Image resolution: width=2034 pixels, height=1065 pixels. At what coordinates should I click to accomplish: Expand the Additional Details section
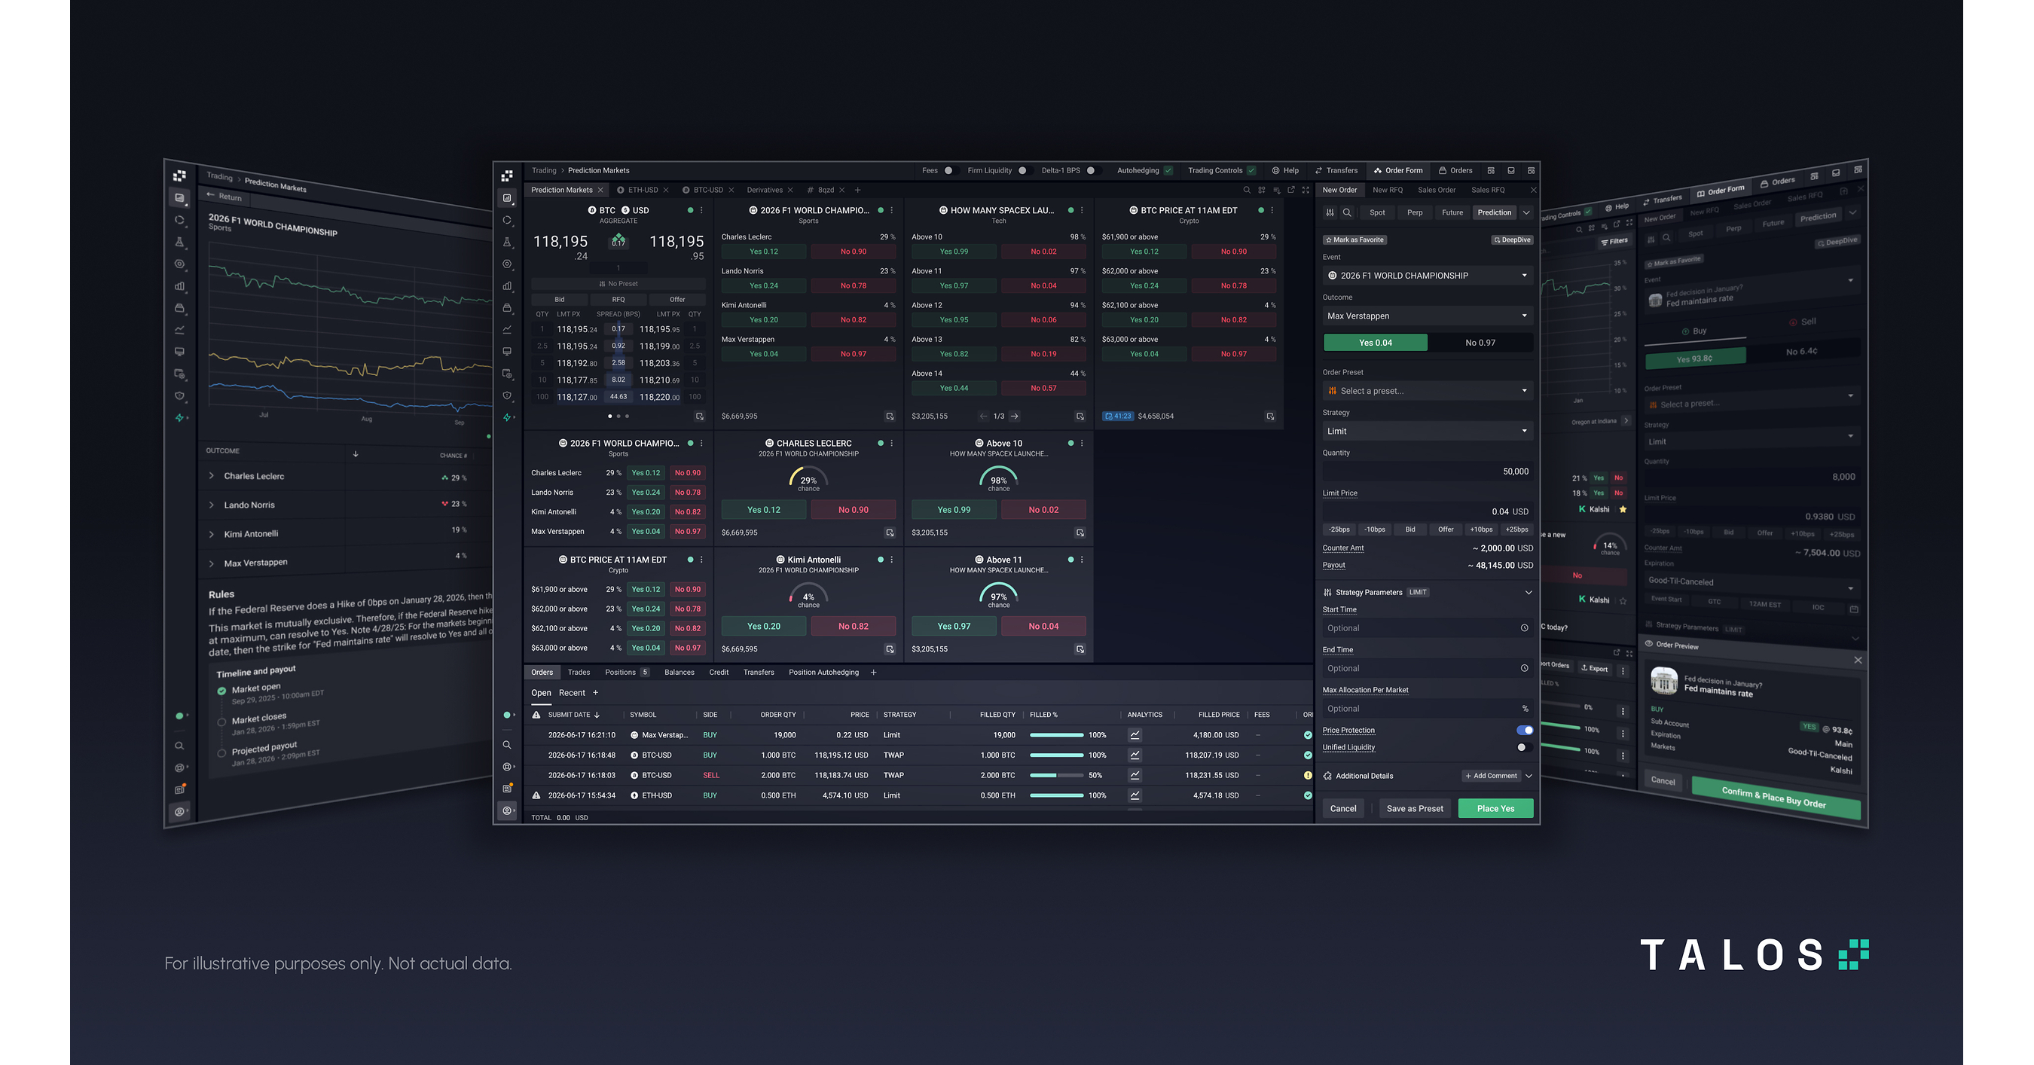(1529, 776)
